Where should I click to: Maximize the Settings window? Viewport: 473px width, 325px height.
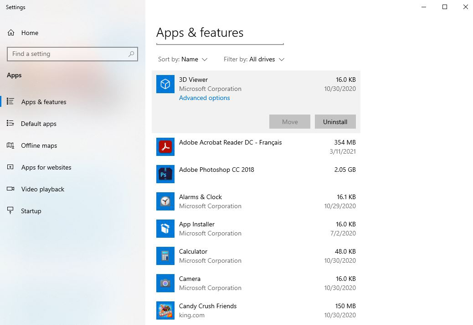[x=445, y=7]
